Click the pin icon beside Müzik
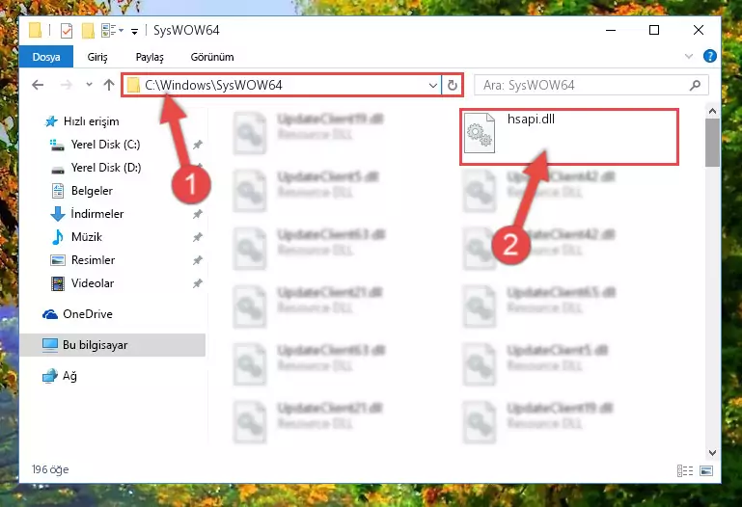Viewport: 742px width, 507px height. tap(198, 237)
